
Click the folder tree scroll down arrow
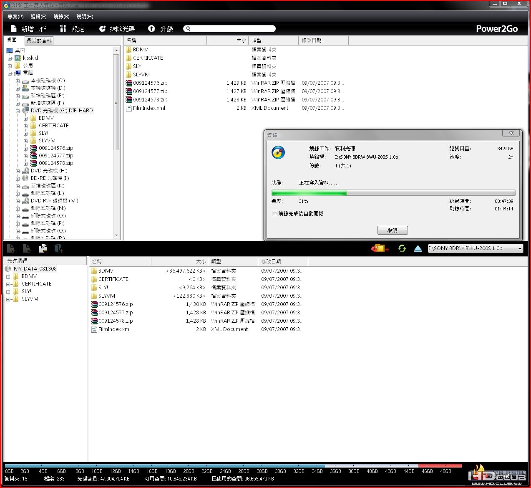point(116,235)
